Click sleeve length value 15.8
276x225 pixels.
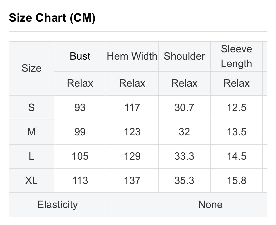coord(237,181)
